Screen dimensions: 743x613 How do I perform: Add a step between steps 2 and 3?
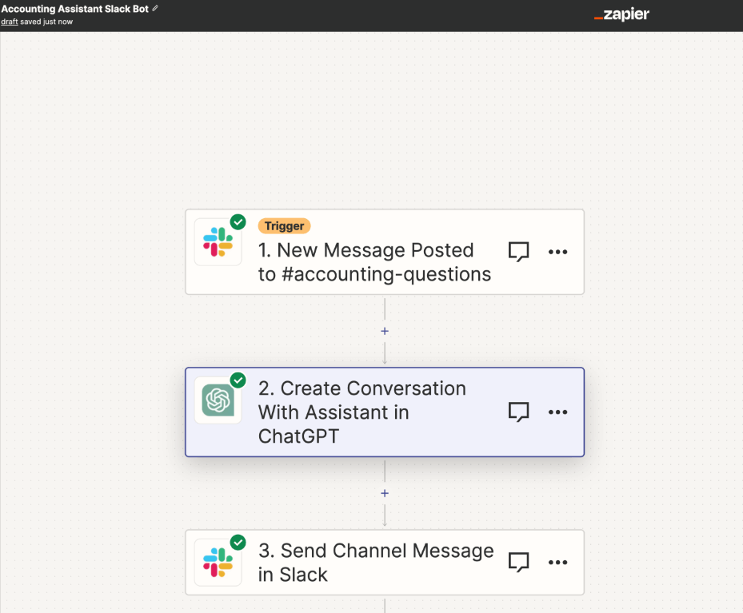click(x=385, y=492)
